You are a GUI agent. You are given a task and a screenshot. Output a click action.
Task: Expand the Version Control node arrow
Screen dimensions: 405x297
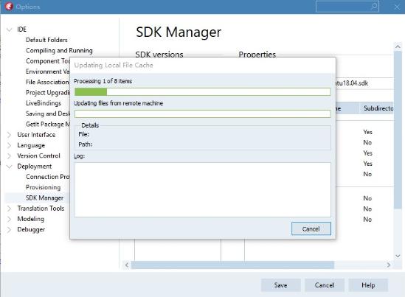tap(9, 156)
